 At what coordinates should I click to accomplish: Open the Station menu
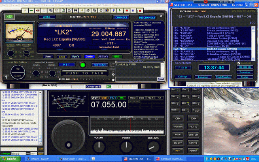[14, 5]
